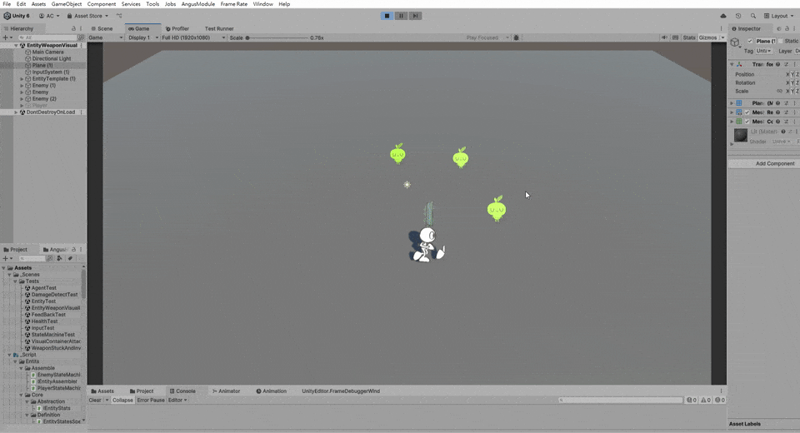Open the Component menu
This screenshot has width=800, height=433.
click(x=102, y=4)
